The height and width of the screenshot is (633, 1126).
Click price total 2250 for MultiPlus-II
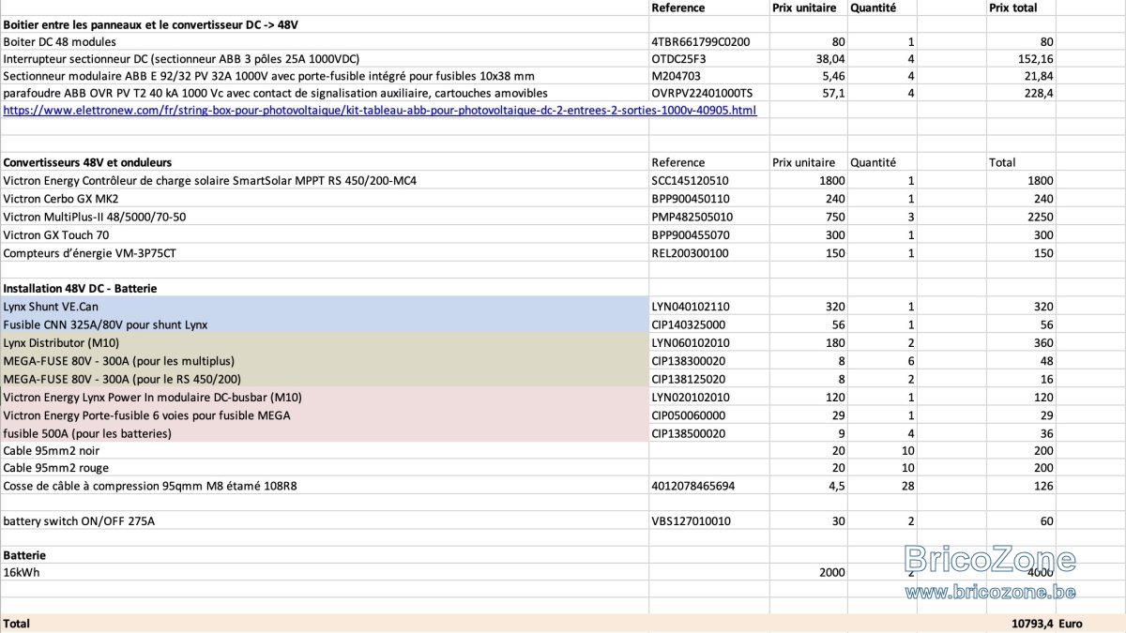1021,217
